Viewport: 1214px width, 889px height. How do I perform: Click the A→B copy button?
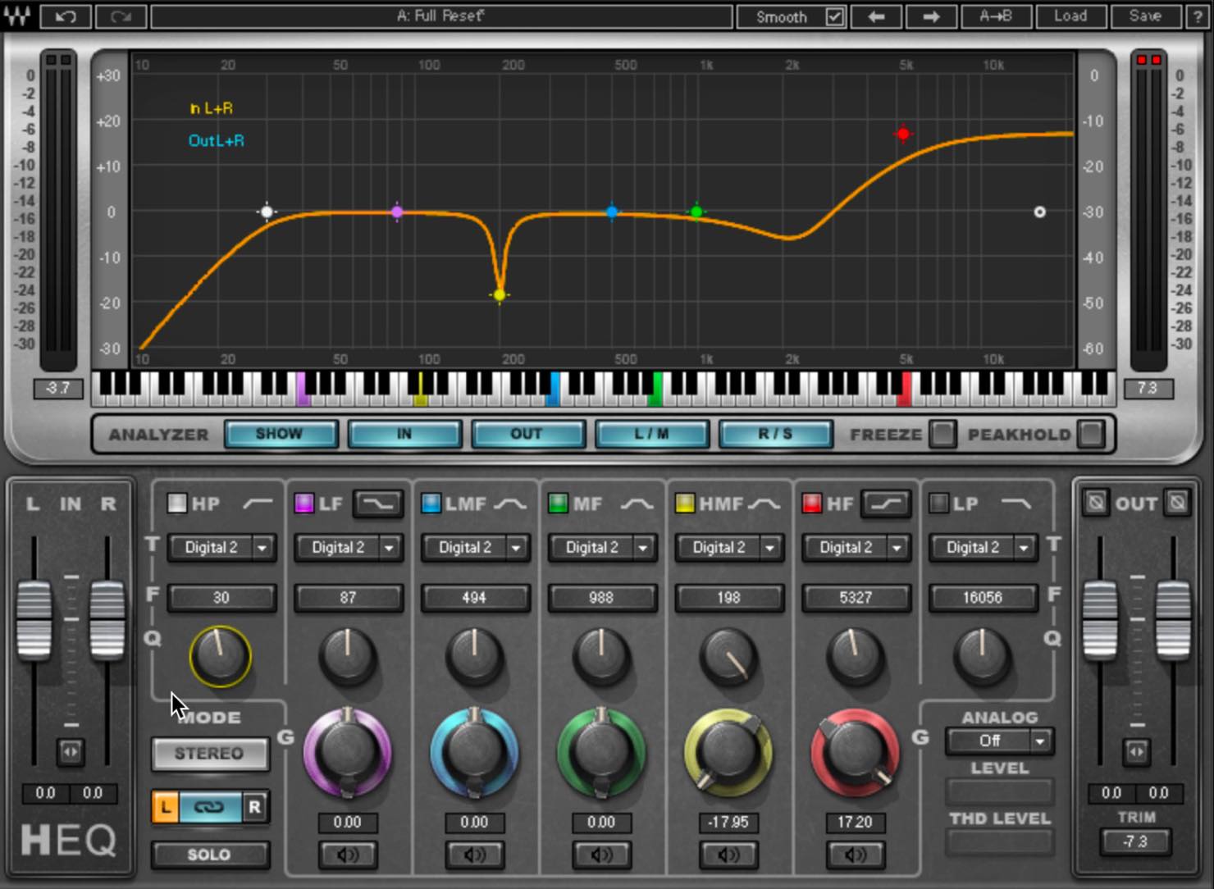995,16
